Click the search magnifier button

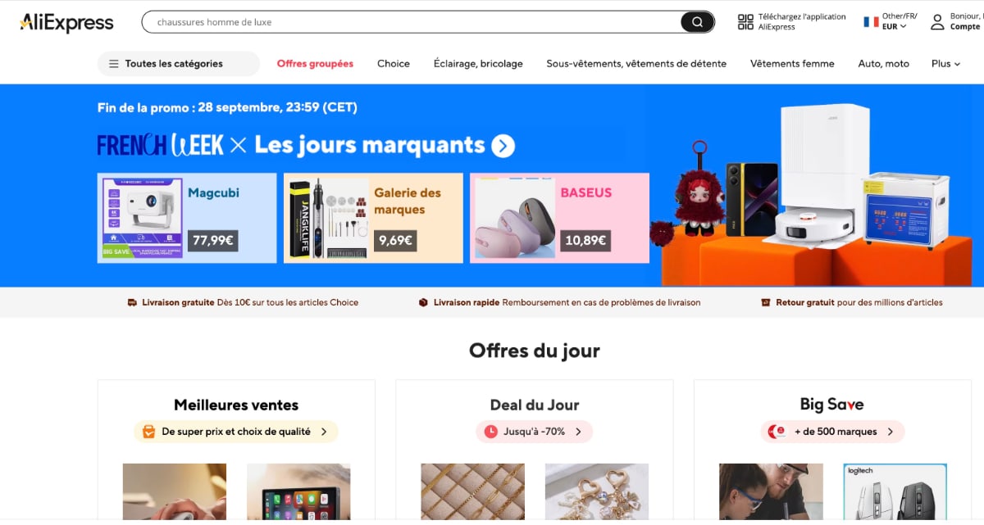[x=697, y=22]
